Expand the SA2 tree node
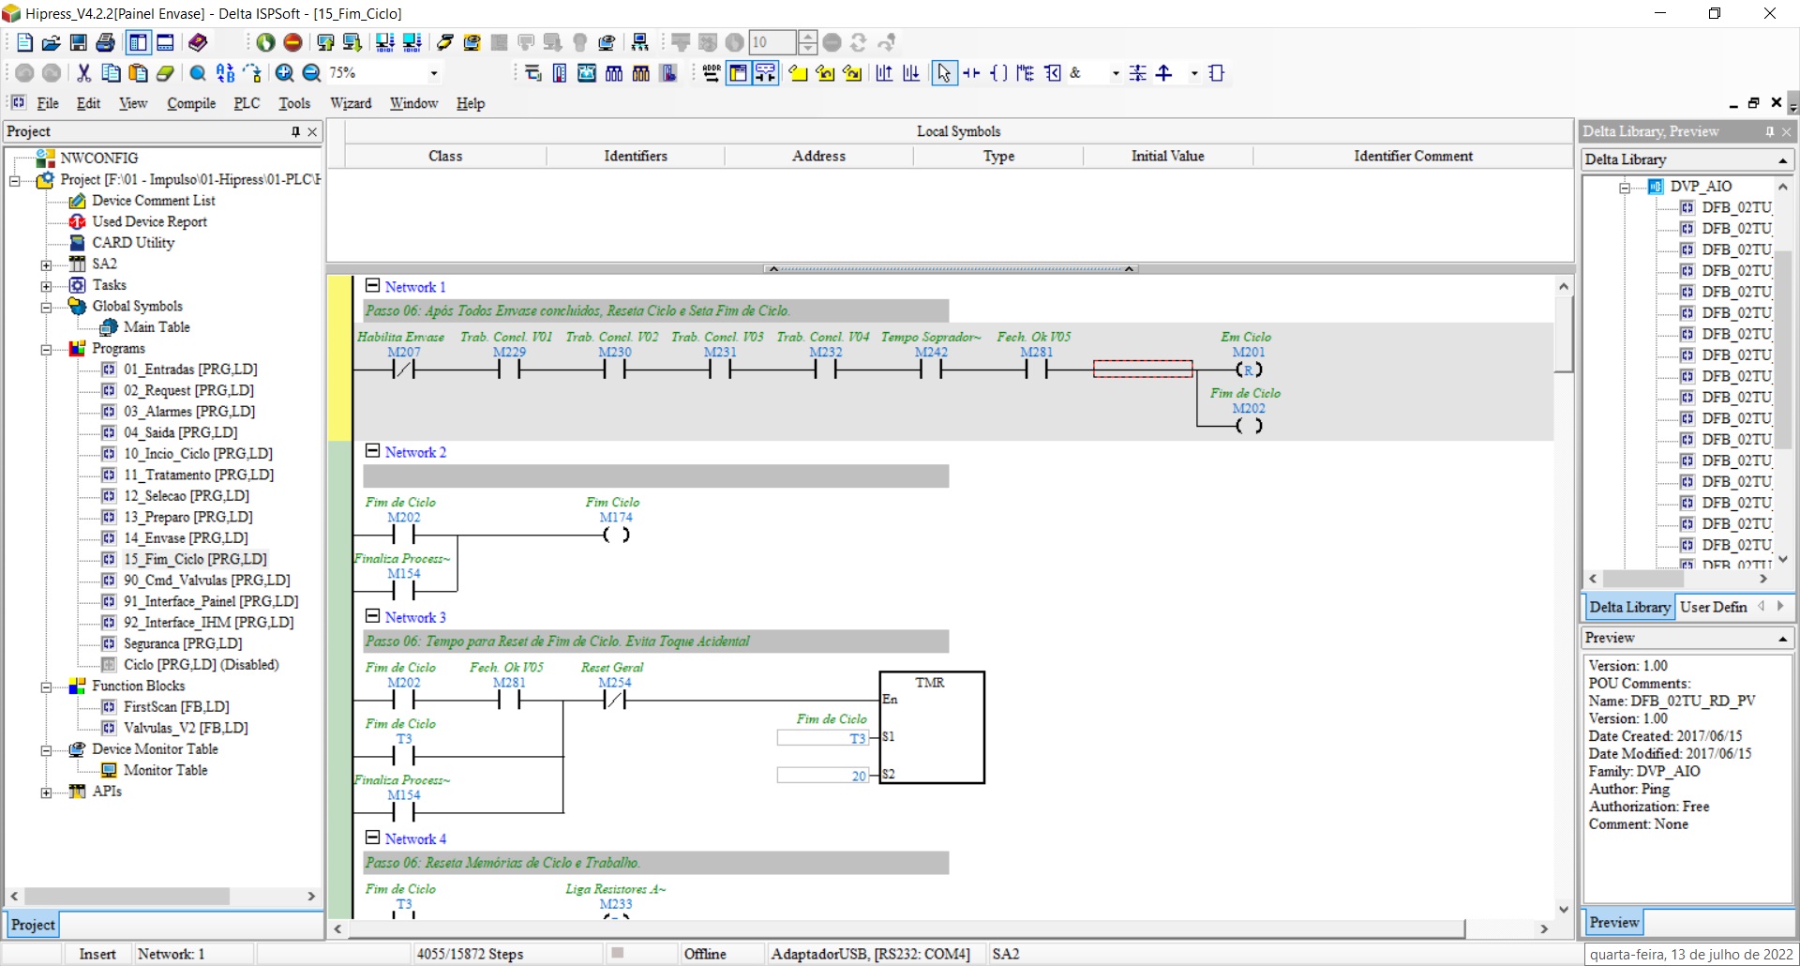Viewport: 1800px width, 966px height. coord(45,264)
